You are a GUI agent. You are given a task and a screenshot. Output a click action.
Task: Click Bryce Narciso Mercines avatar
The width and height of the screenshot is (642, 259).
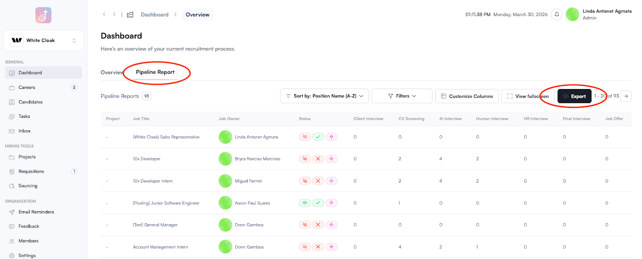[x=226, y=159]
